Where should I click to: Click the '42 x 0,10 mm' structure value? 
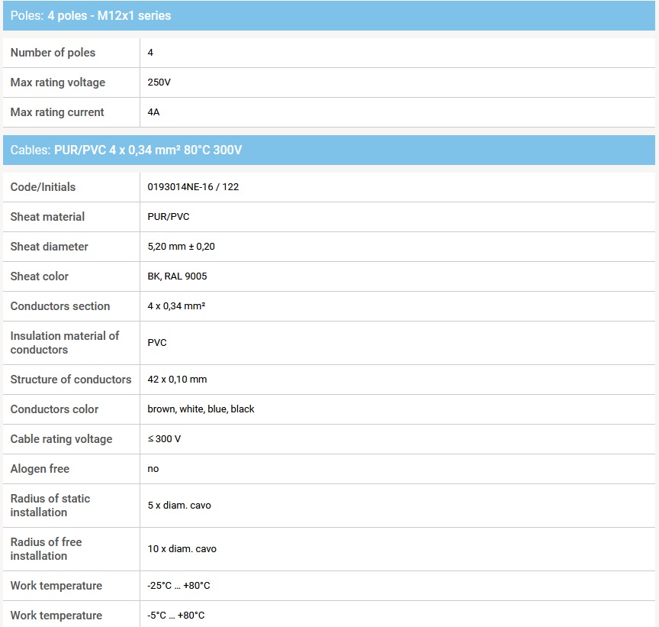pos(177,380)
